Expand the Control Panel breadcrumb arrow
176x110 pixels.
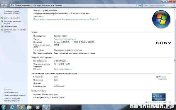click(x=32, y=5)
